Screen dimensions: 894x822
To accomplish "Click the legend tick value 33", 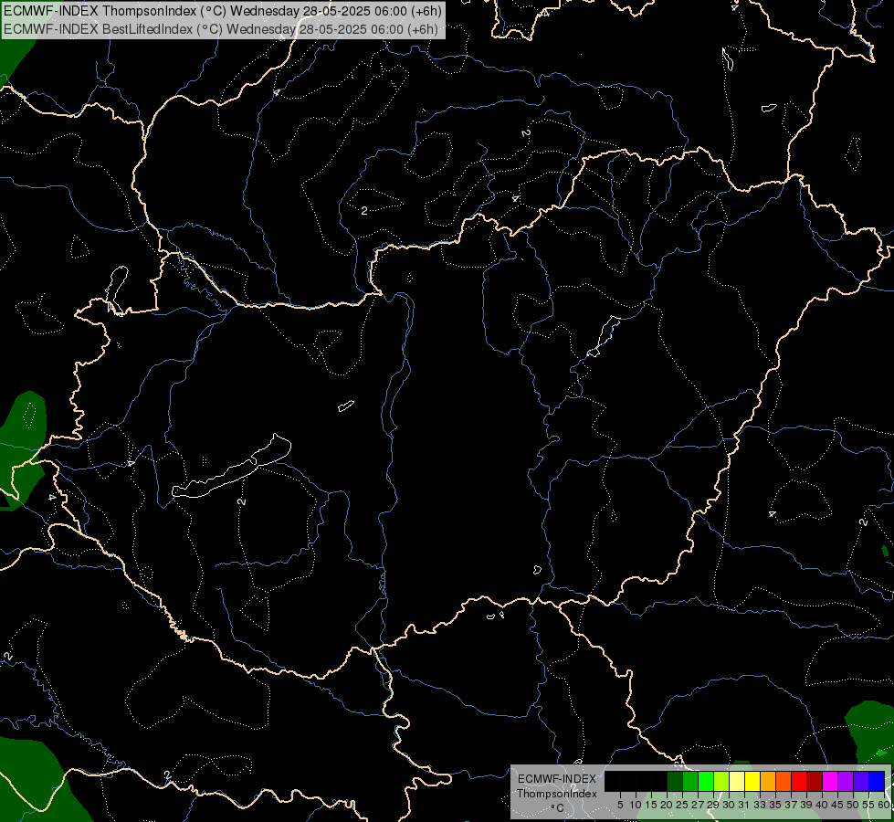I will click(x=760, y=805).
